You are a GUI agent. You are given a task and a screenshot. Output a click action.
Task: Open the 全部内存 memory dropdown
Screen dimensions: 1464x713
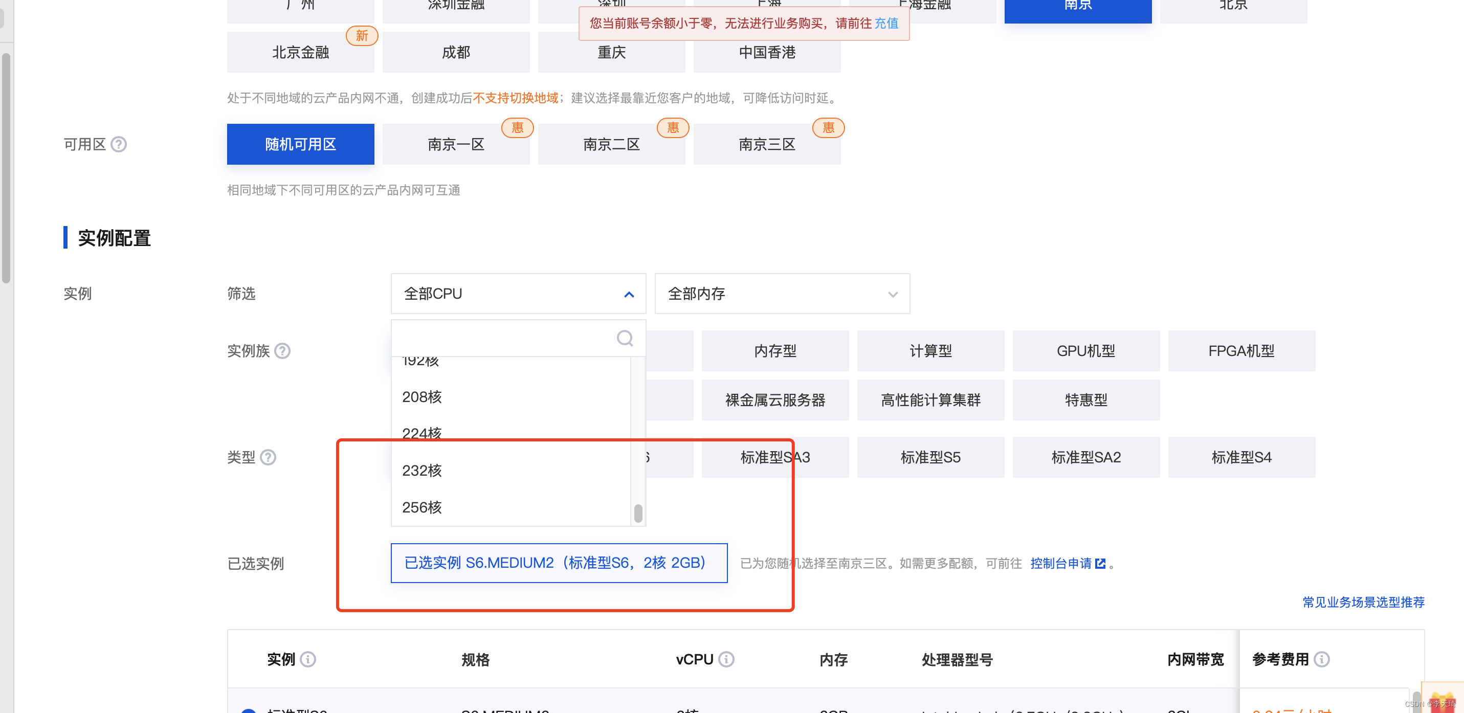[782, 294]
